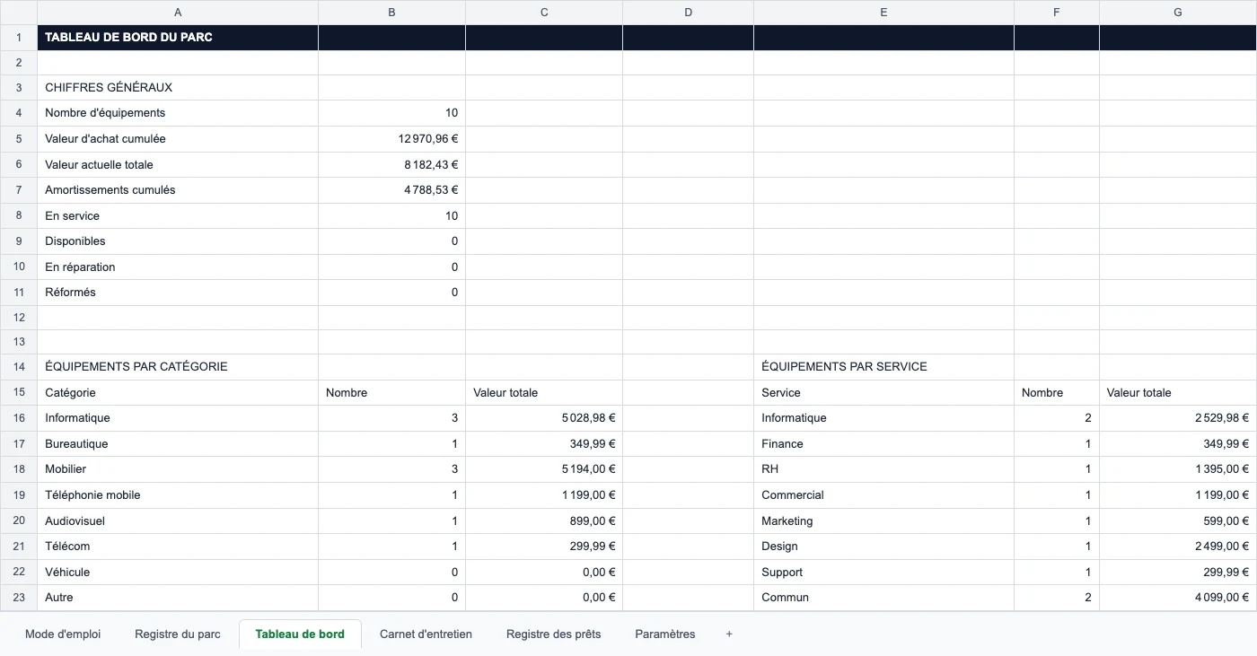1257x656 pixels.
Task: Select row 14 header
Action: 19,367
